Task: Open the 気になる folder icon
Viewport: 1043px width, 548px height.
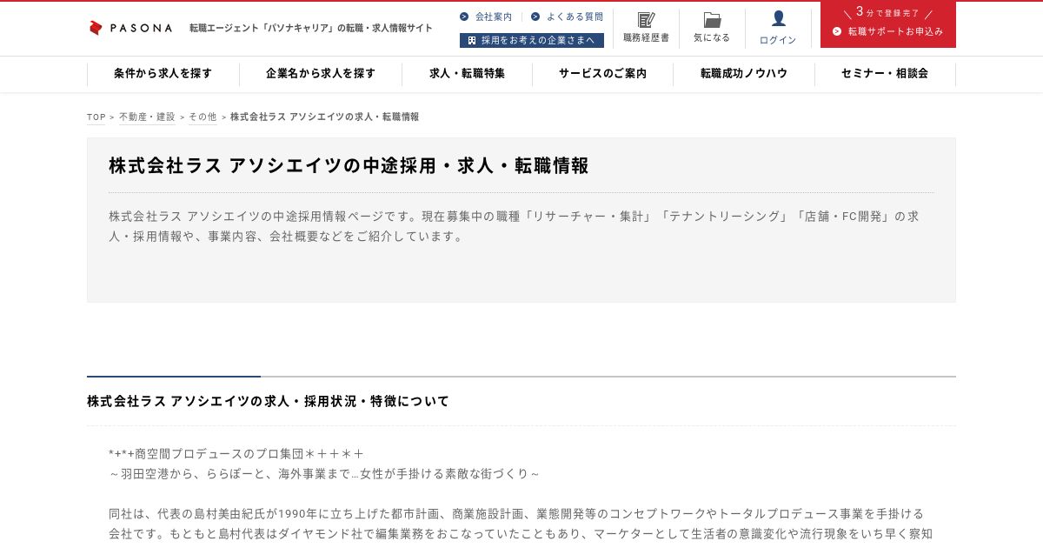Action: click(x=712, y=19)
